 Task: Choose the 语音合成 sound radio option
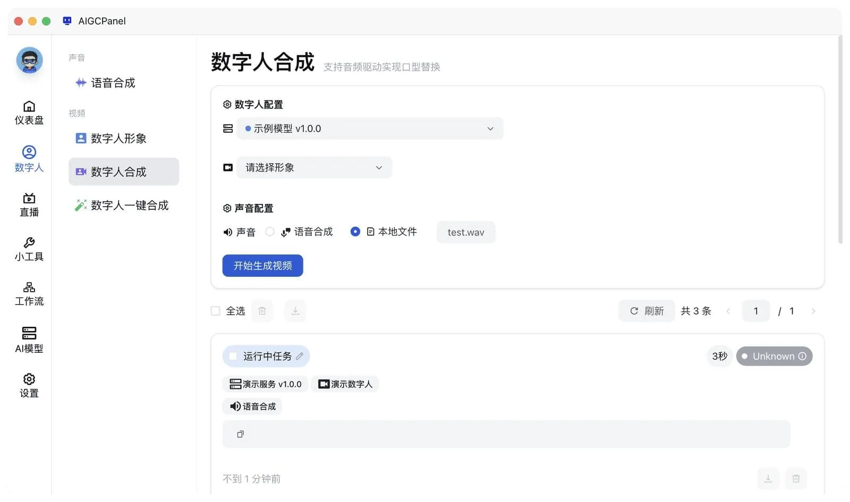click(270, 232)
